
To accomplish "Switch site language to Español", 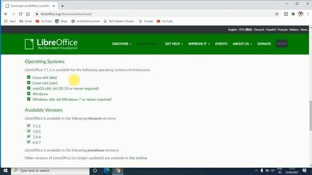I will click(271, 30).
